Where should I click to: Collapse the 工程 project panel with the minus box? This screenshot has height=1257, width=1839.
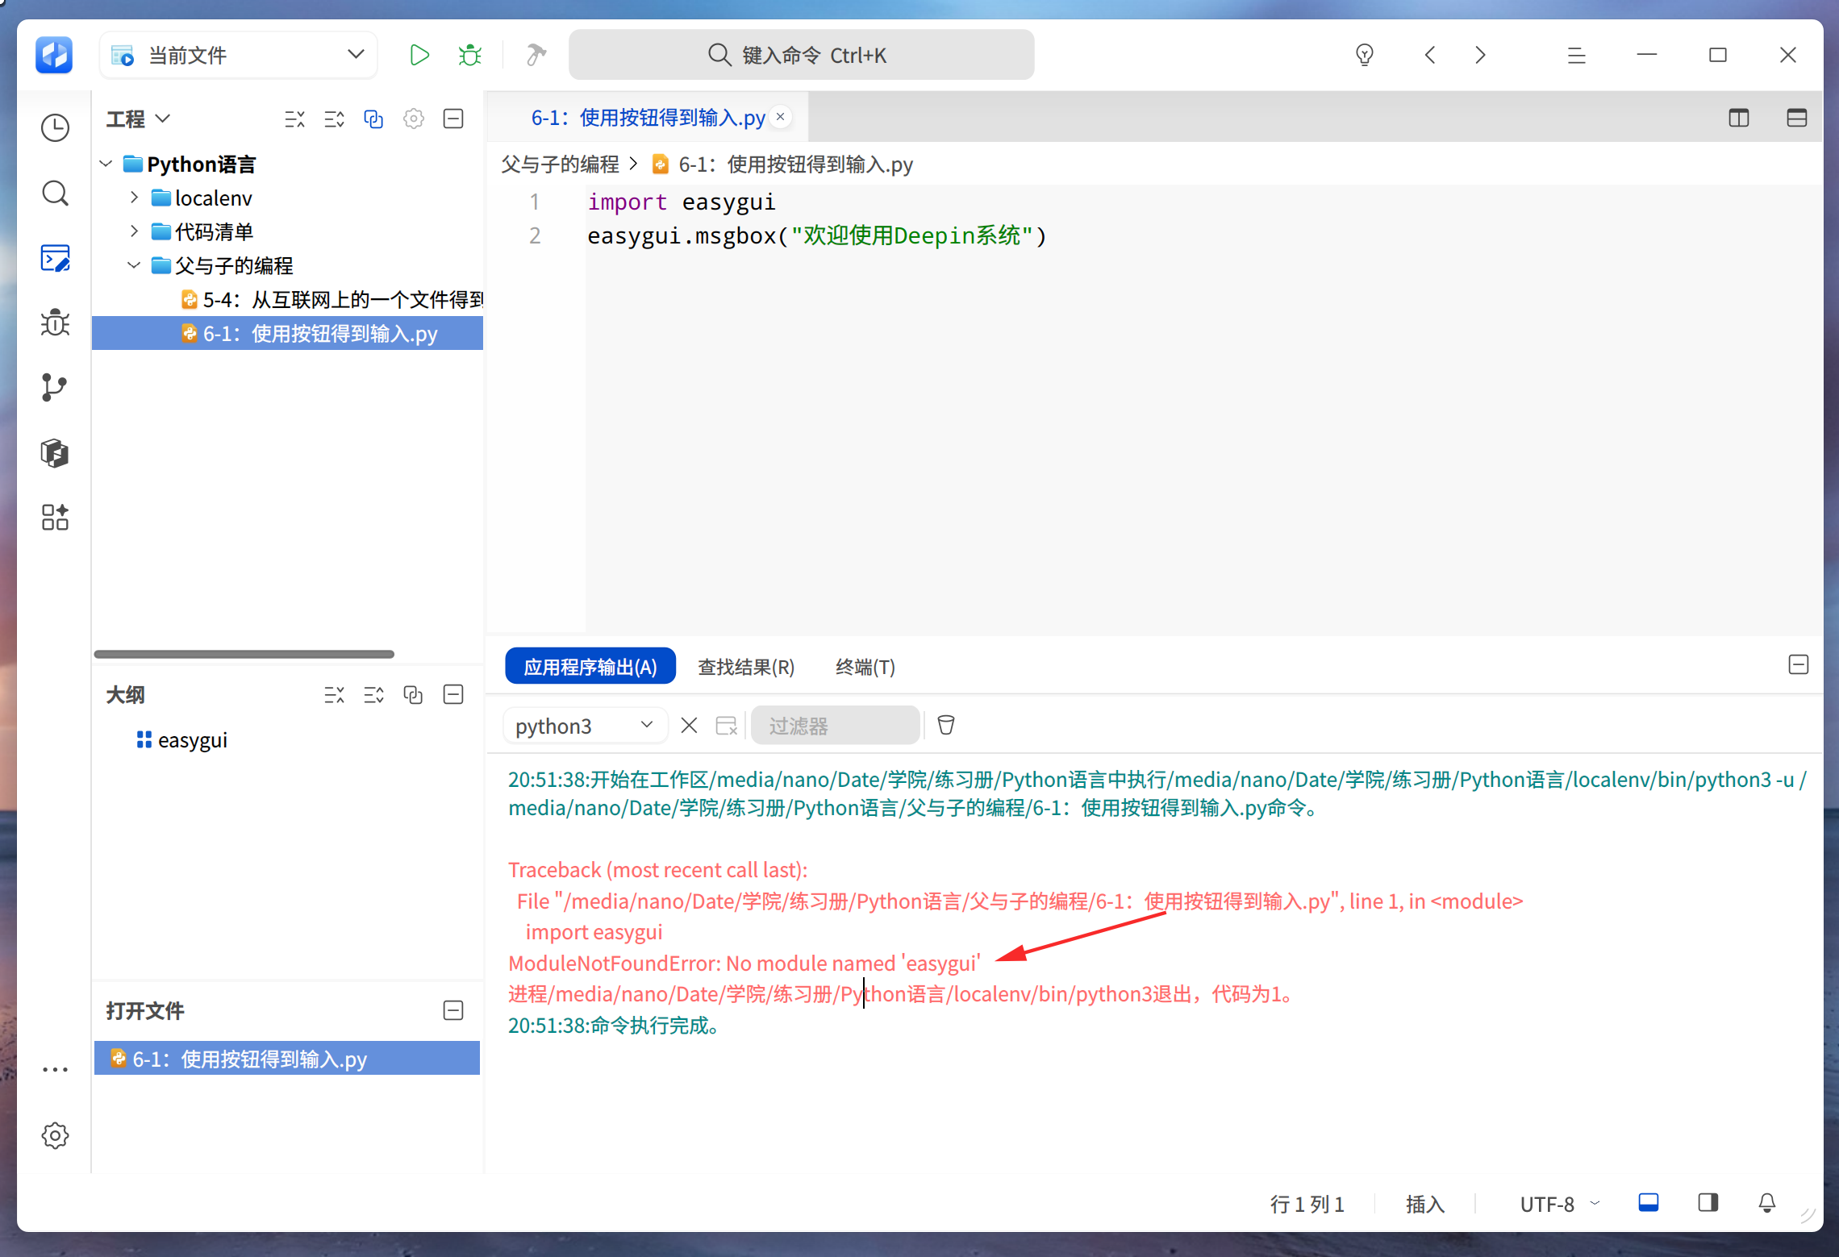[x=453, y=119]
